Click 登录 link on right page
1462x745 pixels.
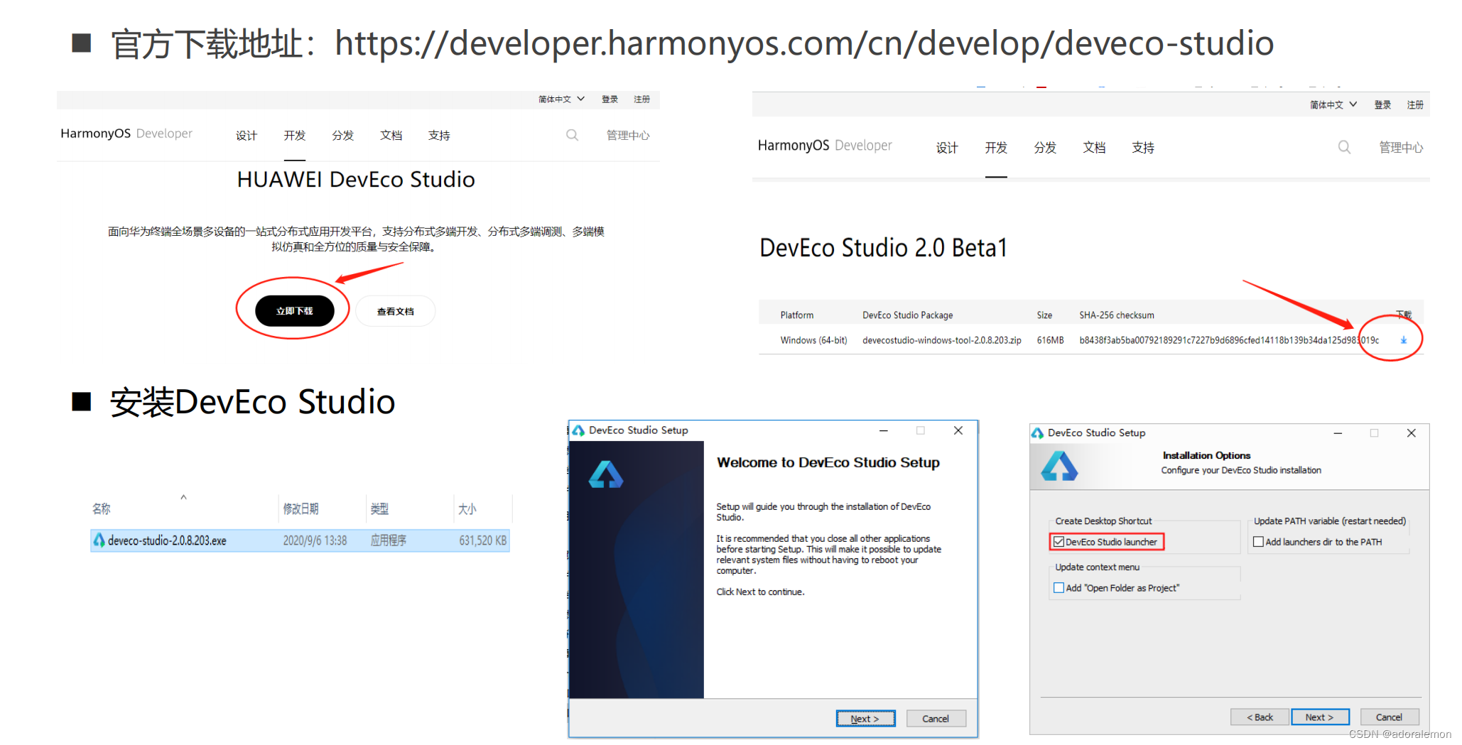(1382, 104)
